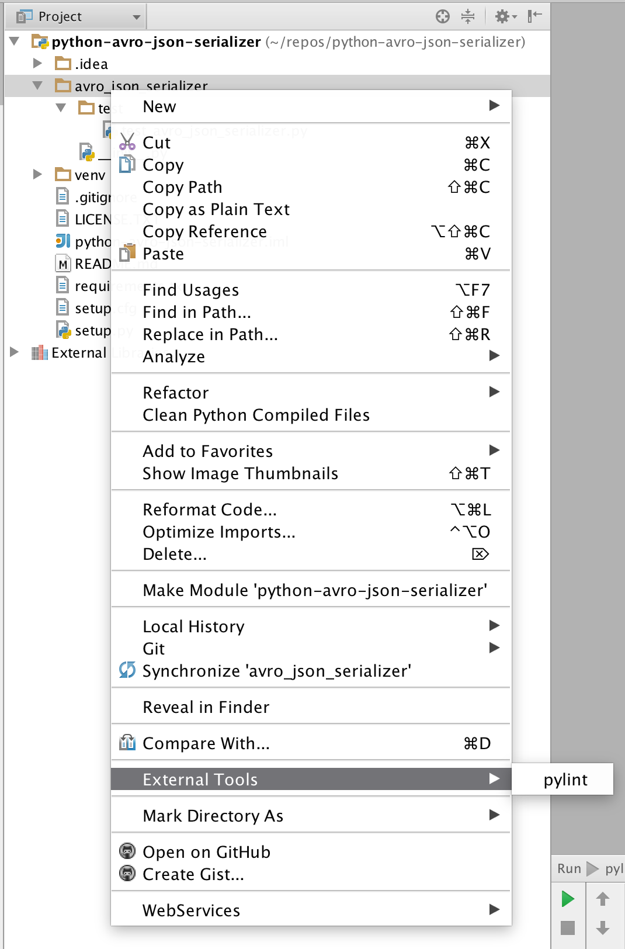This screenshot has height=949, width=625.
Task: Select Cut from the context menu
Action: [157, 143]
